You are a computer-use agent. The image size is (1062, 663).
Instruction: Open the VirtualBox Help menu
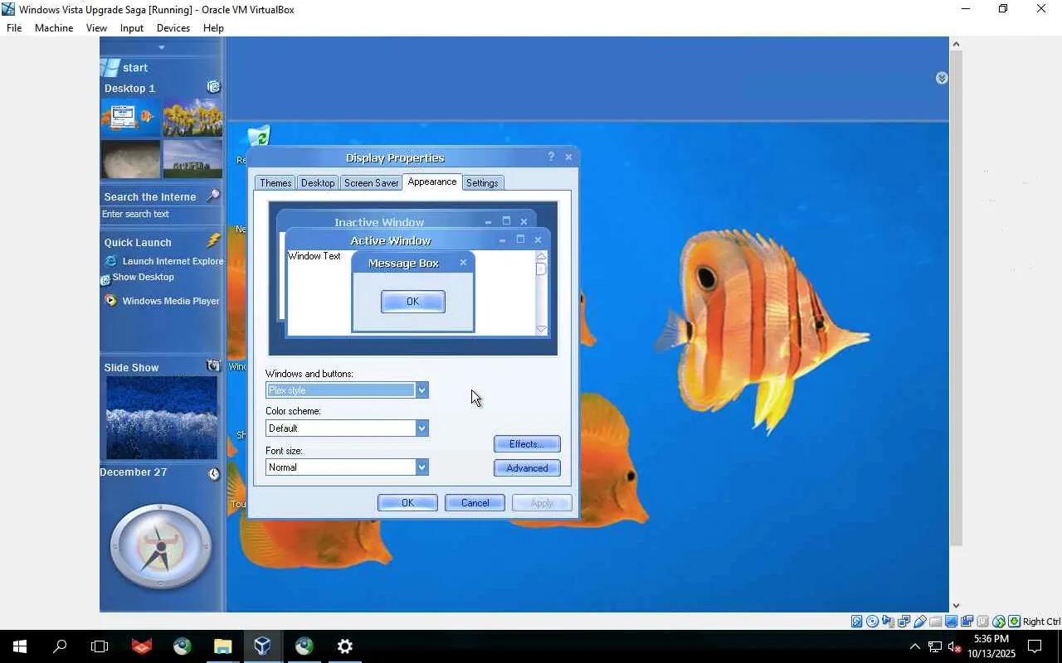point(213,28)
